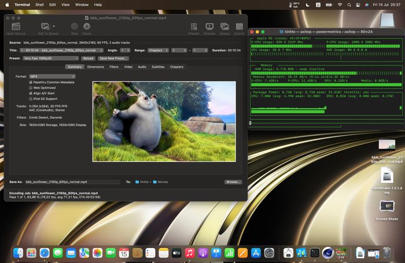Open the Very Fast 1080p30 preset dropdown
The width and height of the screenshot is (405, 263).
pos(51,58)
